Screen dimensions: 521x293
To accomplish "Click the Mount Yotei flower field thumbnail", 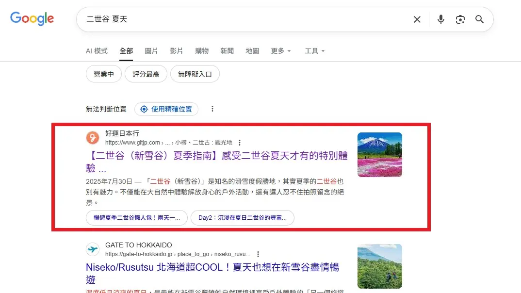I will click(380, 155).
